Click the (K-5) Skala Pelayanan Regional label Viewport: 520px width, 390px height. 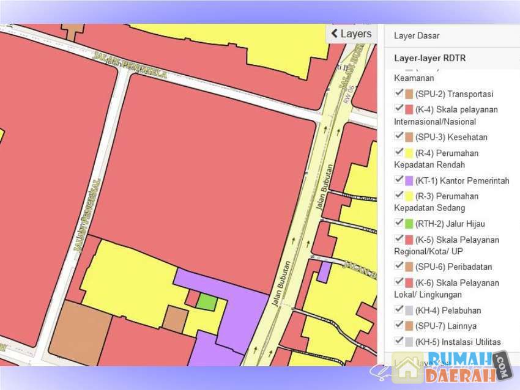pyautogui.click(x=456, y=240)
